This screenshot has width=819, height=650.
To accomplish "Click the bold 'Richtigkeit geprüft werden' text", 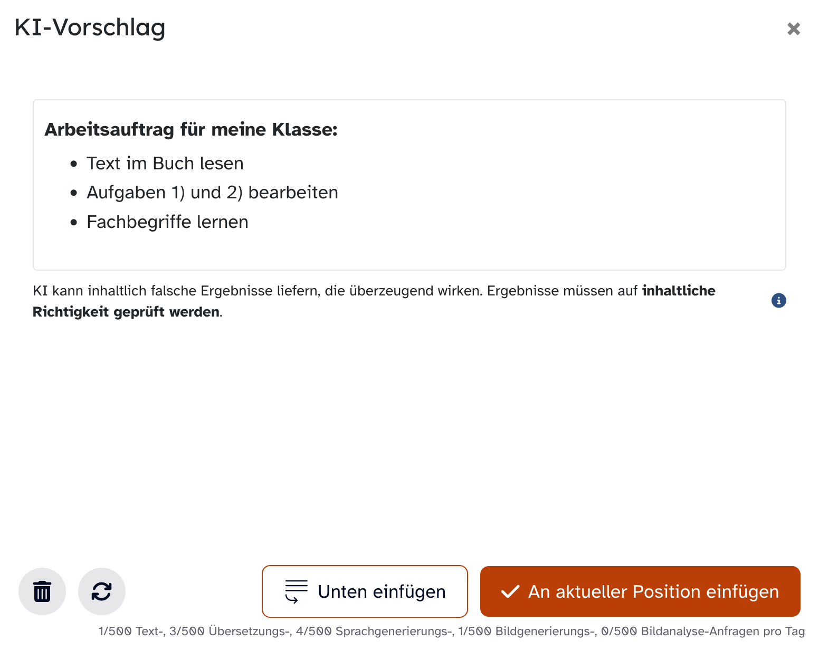I will [126, 312].
